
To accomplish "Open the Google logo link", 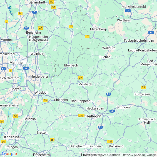I will click(x=9, y=154).
